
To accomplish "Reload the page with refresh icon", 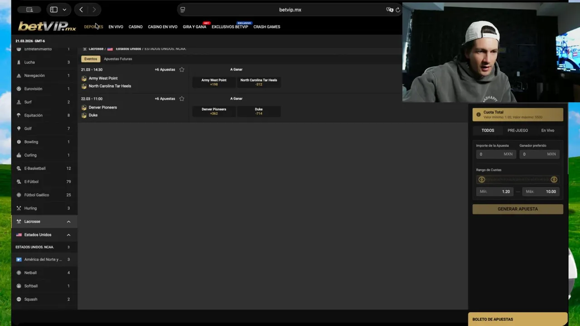I will pos(397,10).
